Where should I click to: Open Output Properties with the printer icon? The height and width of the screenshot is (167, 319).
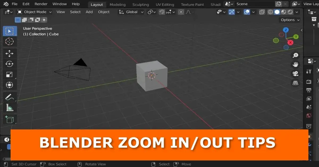point(308,90)
